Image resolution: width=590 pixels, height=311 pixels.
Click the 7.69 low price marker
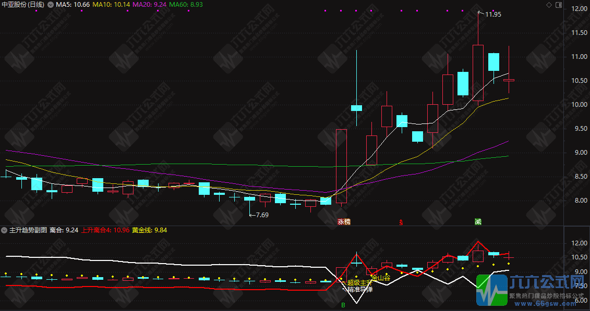[259, 215]
